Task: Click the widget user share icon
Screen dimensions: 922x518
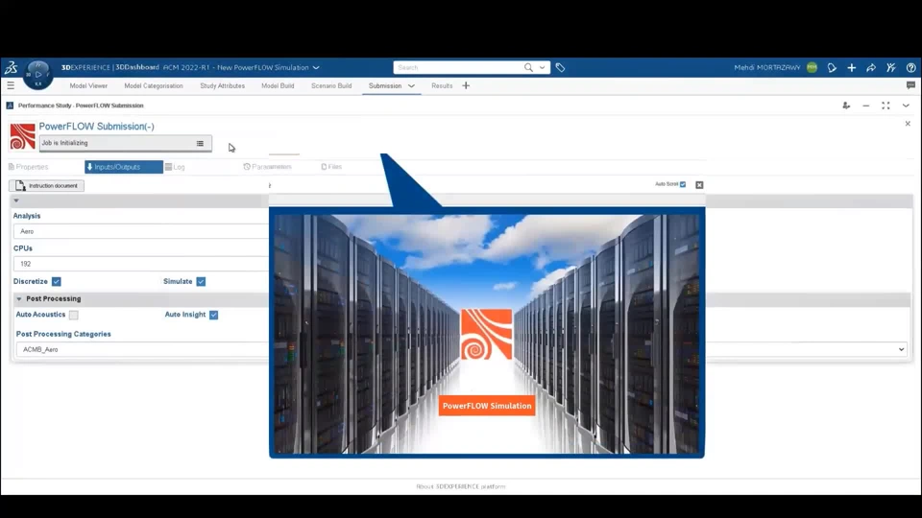Action: 846,106
